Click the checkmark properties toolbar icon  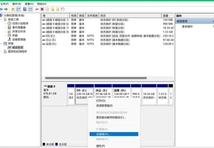coord(47,9)
